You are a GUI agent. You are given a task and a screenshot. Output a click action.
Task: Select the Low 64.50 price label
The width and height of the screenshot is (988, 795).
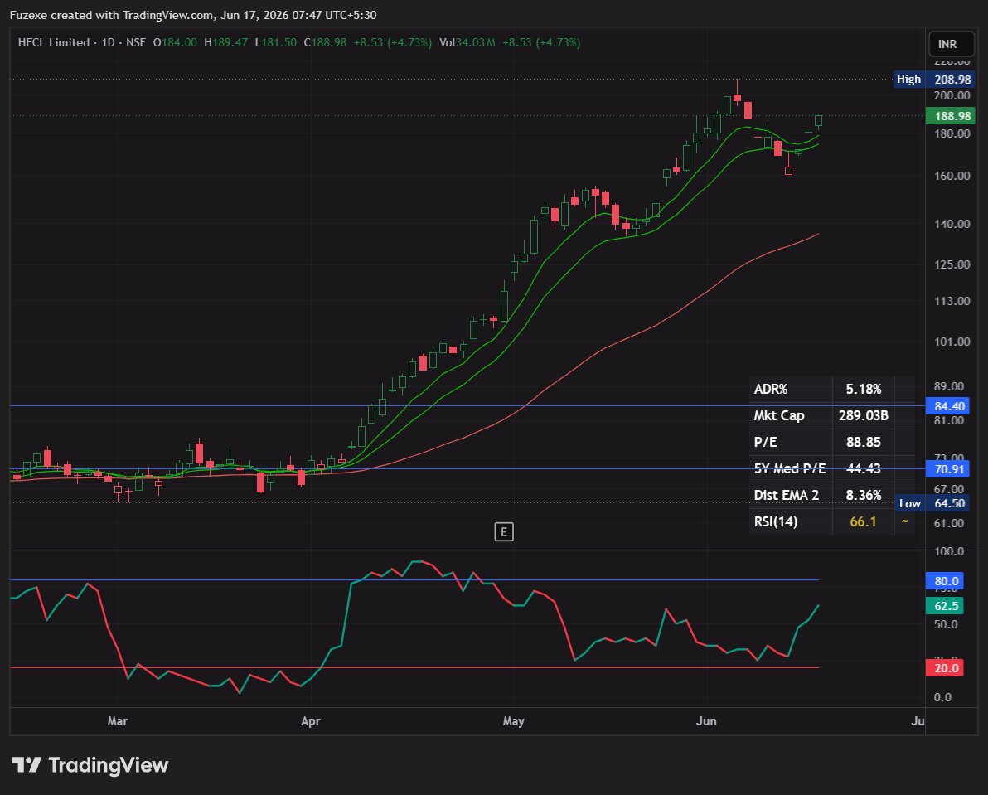pos(932,503)
